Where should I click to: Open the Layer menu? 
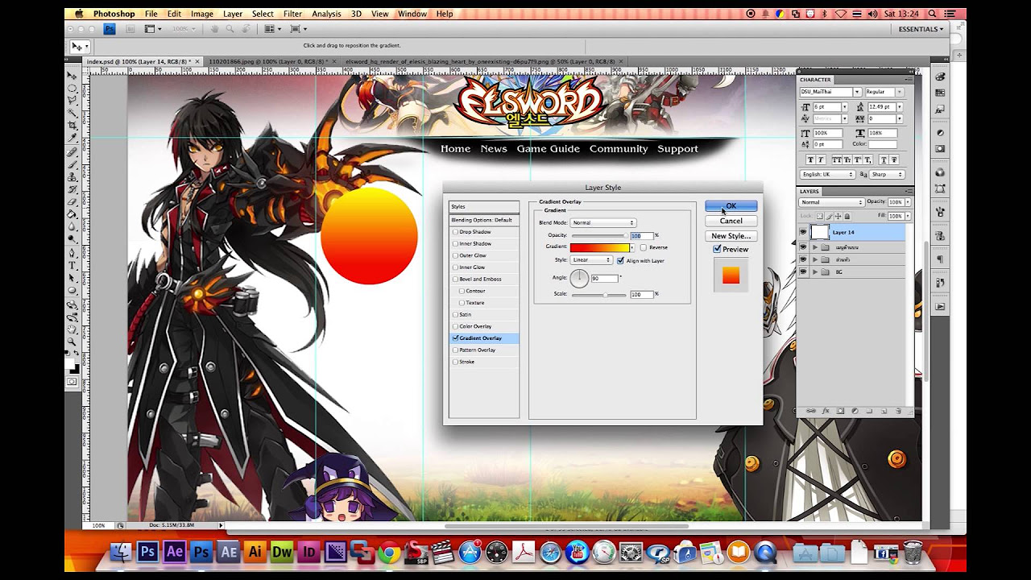233,14
